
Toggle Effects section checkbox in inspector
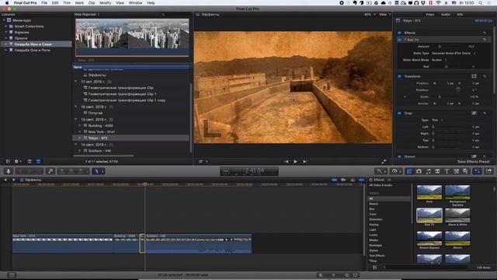[x=399, y=33]
